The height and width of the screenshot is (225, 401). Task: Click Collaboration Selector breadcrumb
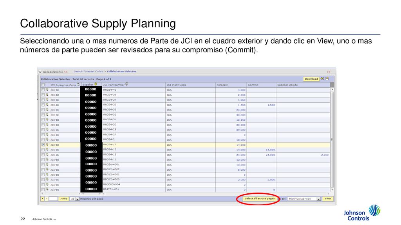coord(121,71)
